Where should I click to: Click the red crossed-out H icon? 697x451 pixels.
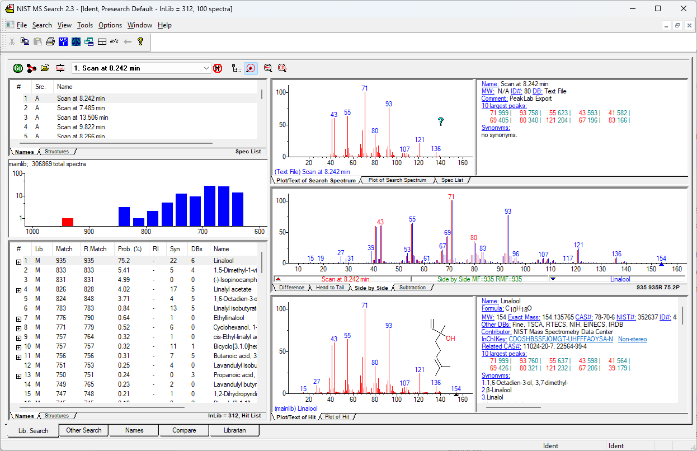tap(218, 68)
